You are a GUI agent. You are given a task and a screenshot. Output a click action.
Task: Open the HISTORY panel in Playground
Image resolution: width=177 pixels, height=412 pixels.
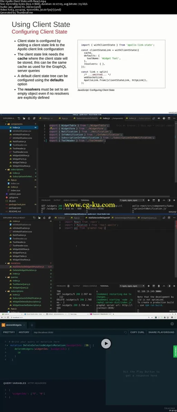point(24,332)
